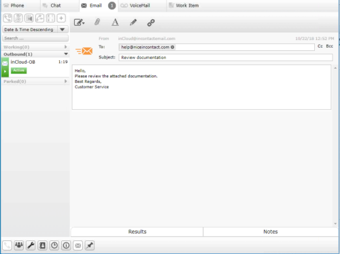Open the text formatting A icon

click(115, 22)
